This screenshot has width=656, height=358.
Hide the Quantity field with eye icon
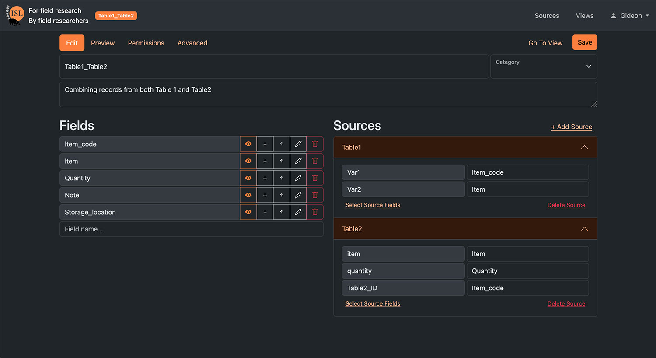pos(248,178)
